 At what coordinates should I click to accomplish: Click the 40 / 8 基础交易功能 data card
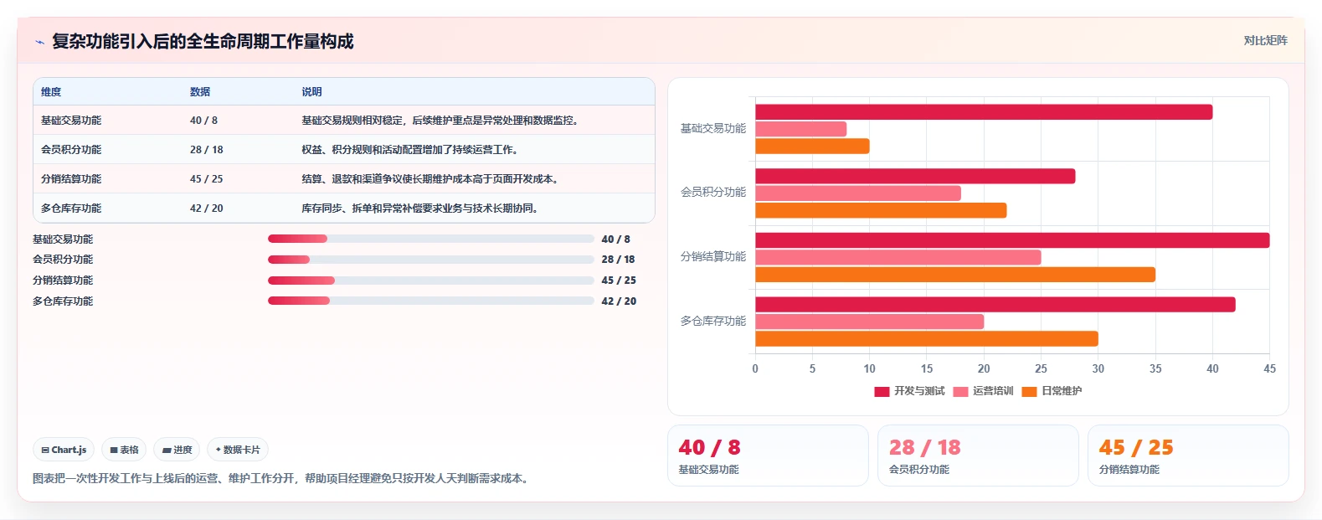pyautogui.click(x=768, y=456)
